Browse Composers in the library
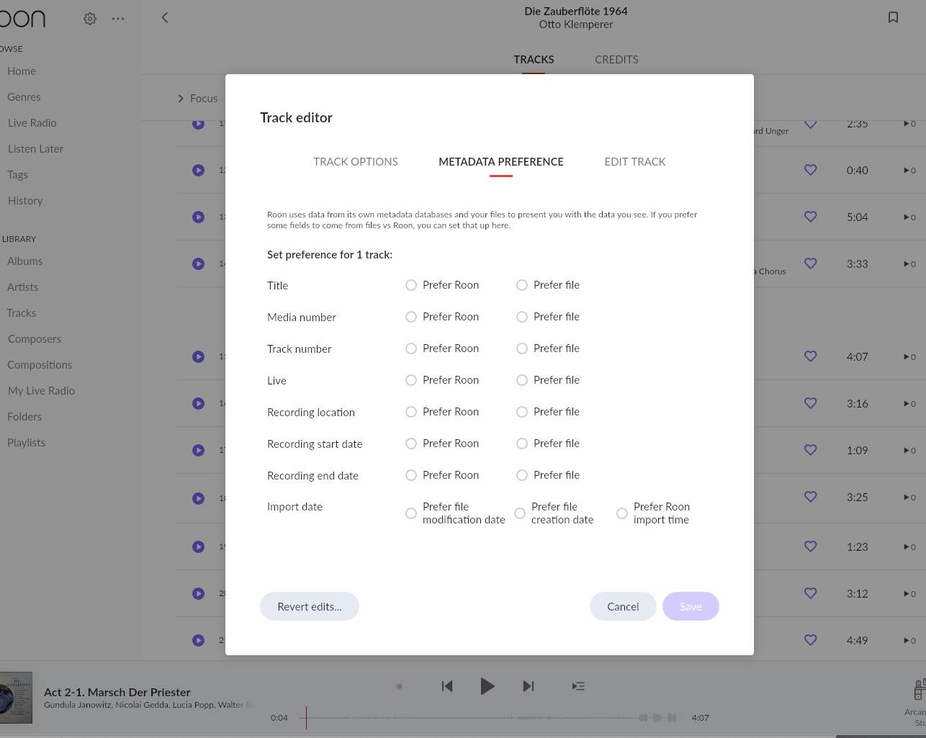 (34, 339)
